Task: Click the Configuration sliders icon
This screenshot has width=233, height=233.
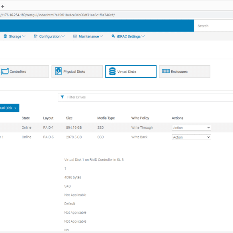Action: pos(35,36)
